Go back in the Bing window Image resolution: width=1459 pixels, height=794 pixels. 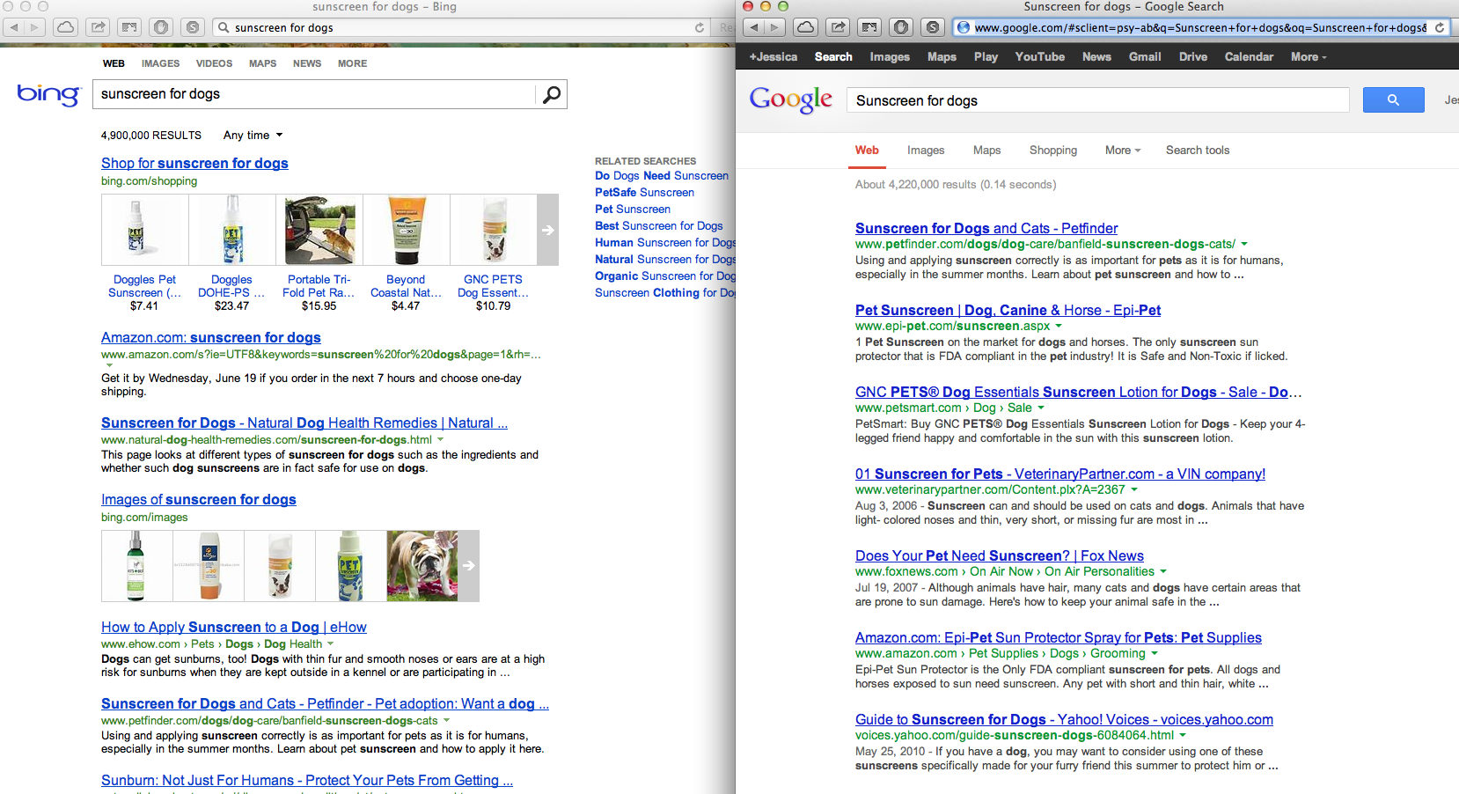tap(14, 27)
